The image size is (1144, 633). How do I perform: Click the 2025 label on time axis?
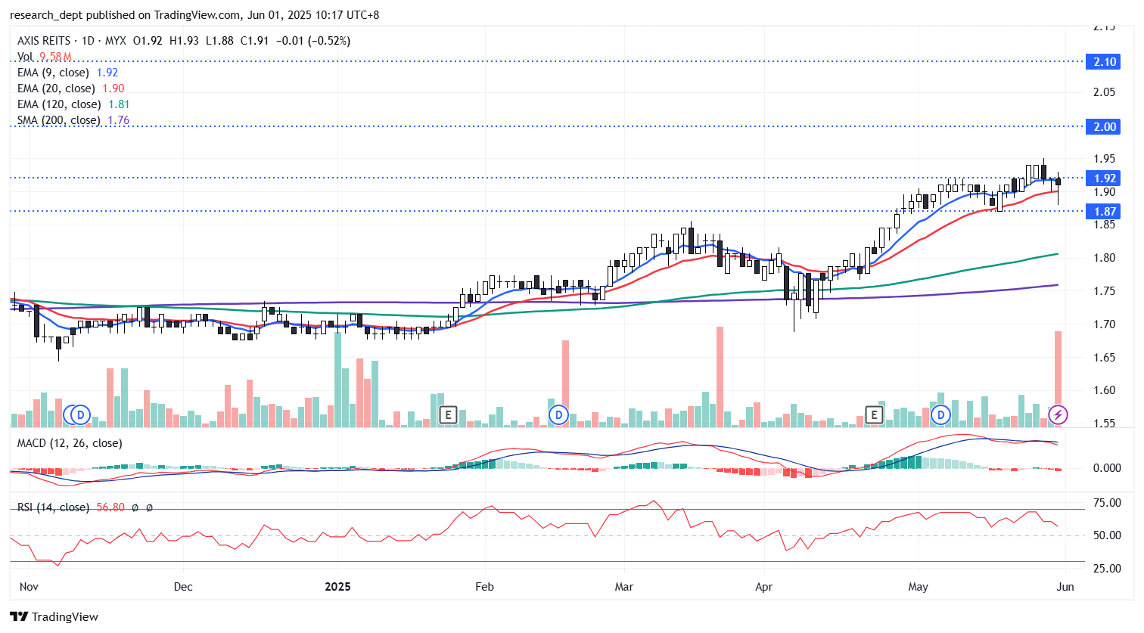(337, 587)
